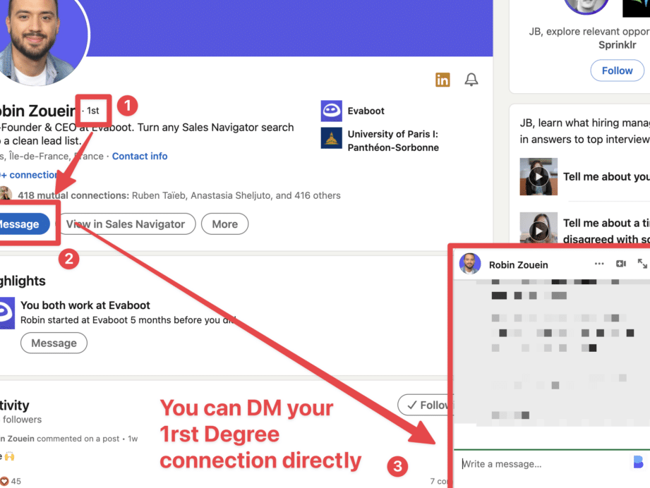Click View in Sales Navigator button
650x488 pixels.
[126, 224]
